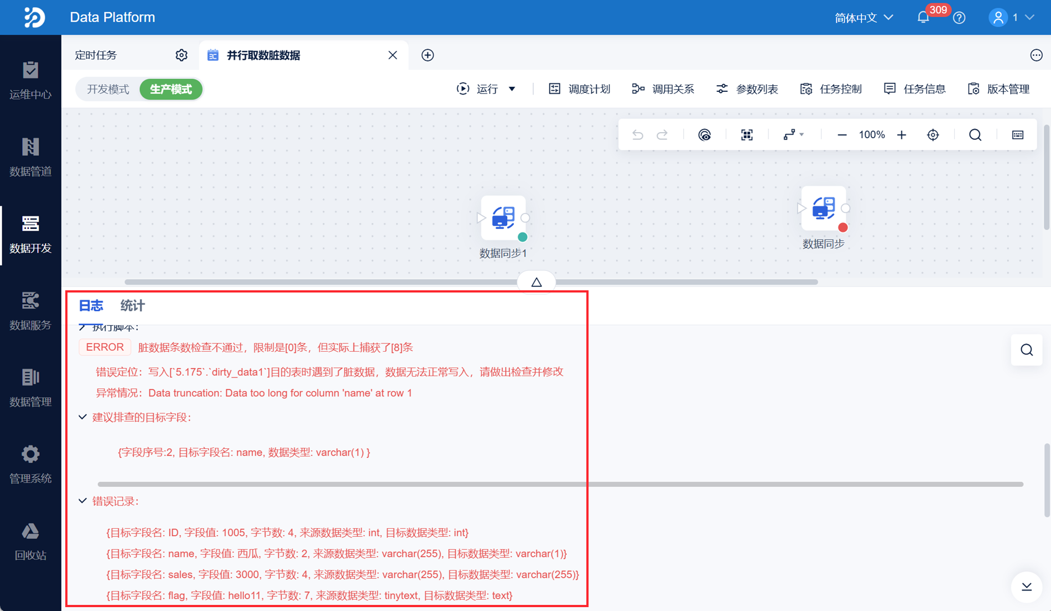The image size is (1051, 611).
Task: Click the keyboard shortcuts icon
Action: [1018, 135]
